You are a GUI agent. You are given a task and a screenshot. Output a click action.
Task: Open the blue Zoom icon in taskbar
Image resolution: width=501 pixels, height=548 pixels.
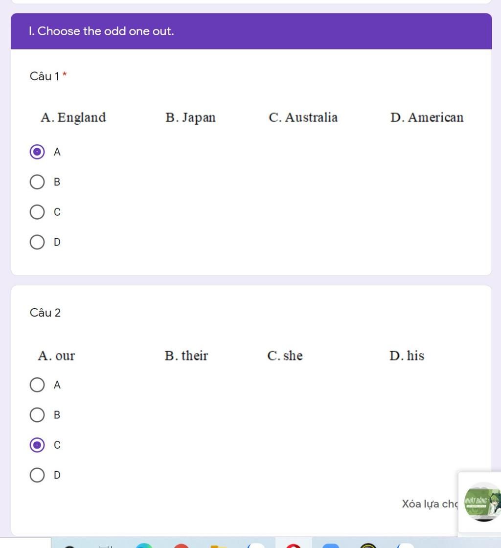point(331,546)
